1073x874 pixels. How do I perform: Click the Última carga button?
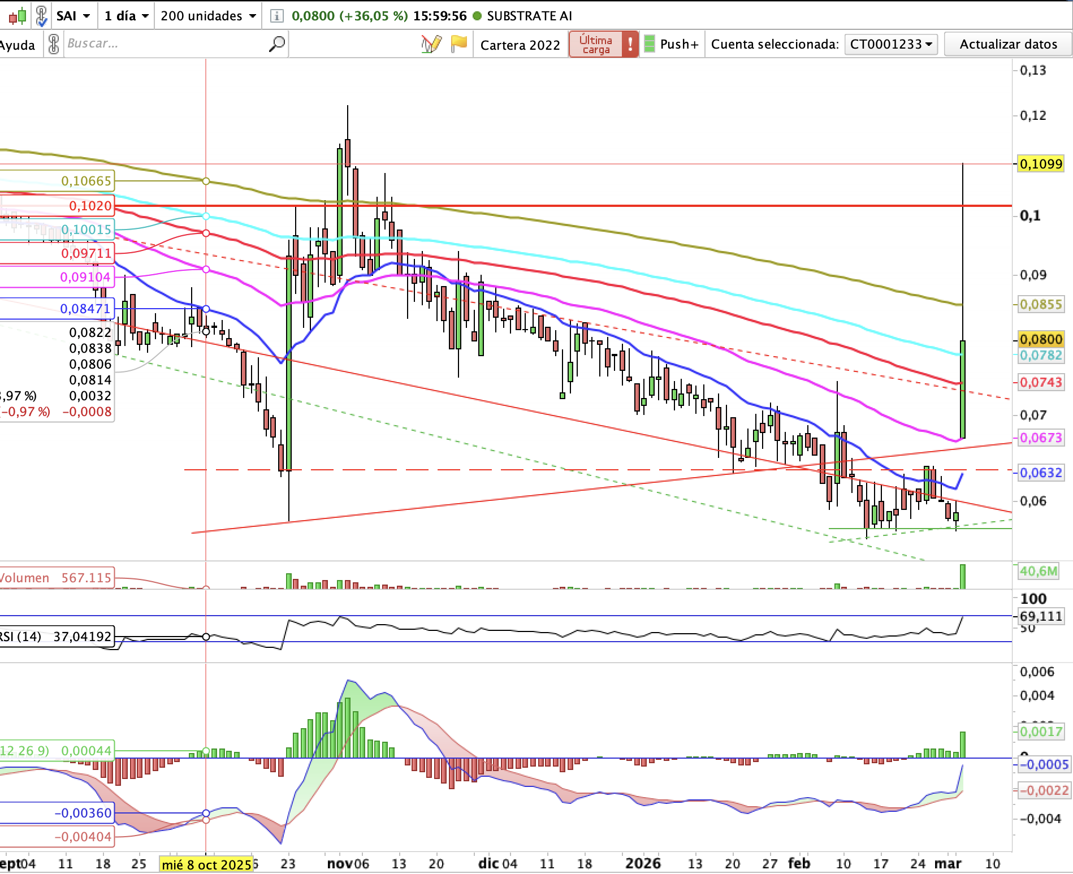(x=595, y=44)
